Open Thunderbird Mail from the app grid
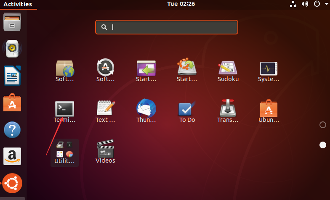The image size is (330, 200). (x=146, y=109)
